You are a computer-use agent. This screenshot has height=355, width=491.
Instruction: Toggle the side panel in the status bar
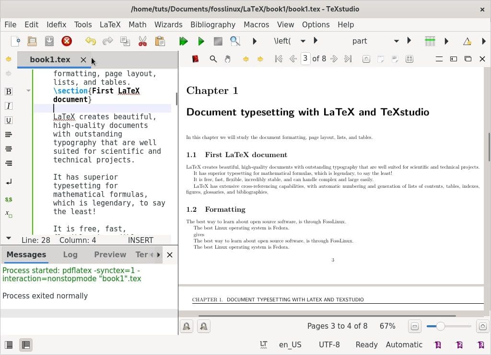[x=9, y=344]
